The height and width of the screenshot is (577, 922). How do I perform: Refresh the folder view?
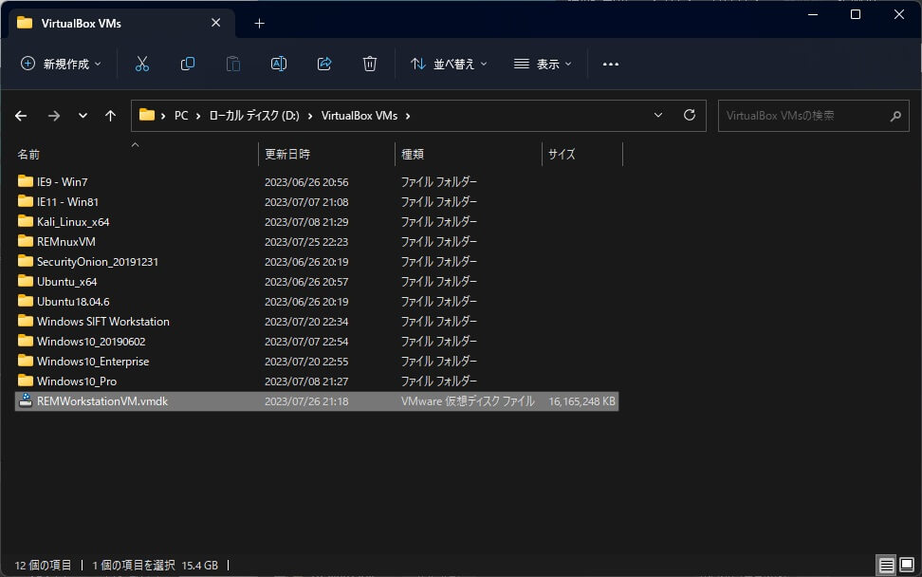click(690, 115)
